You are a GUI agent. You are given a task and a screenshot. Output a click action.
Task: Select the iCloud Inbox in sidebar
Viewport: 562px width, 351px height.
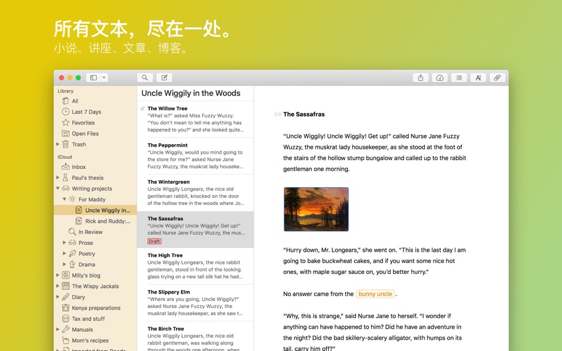[x=78, y=167]
